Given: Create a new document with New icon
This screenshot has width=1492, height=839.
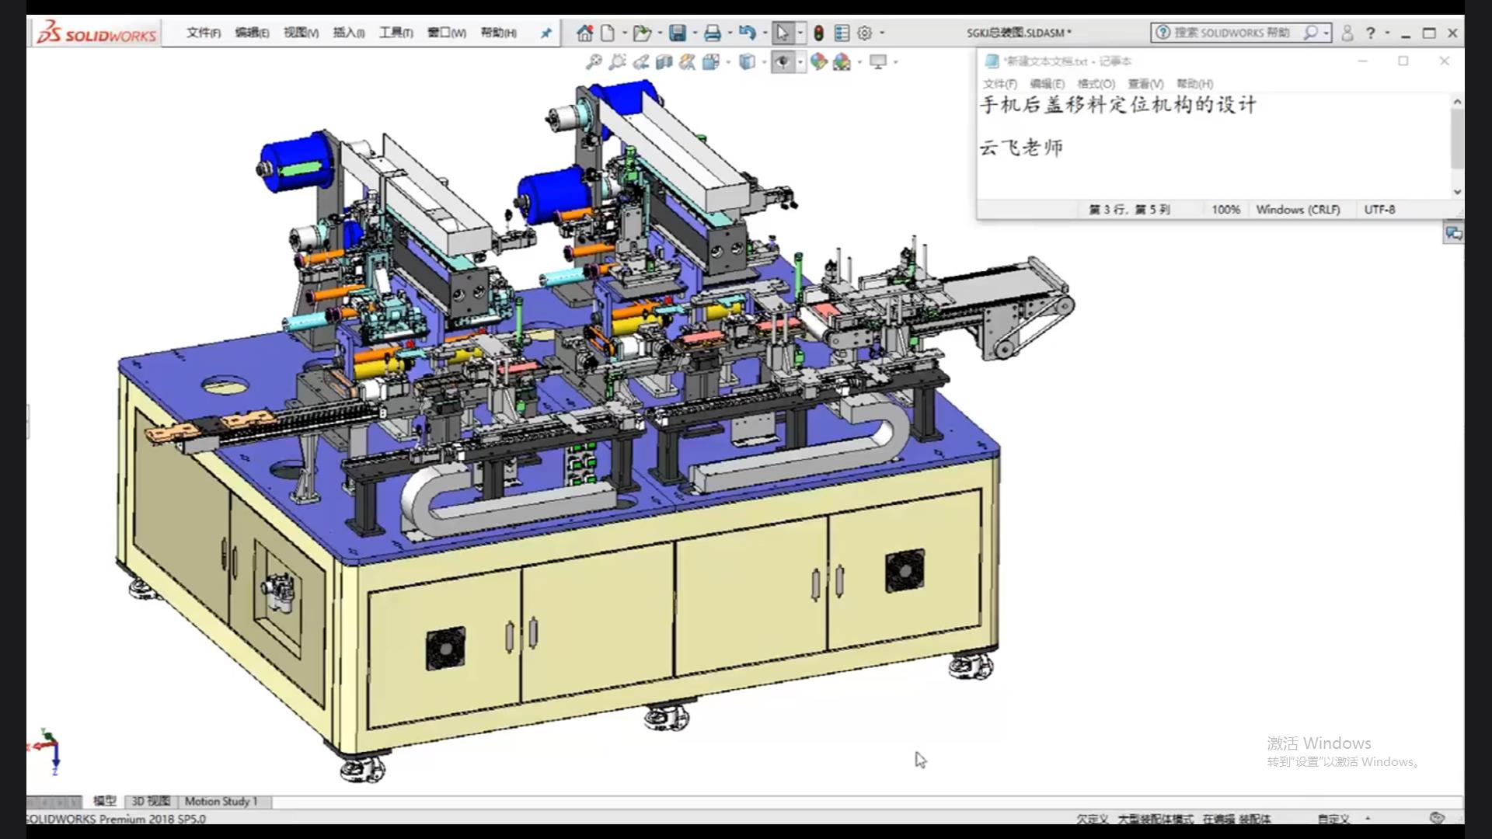Looking at the screenshot, I should pos(608,33).
